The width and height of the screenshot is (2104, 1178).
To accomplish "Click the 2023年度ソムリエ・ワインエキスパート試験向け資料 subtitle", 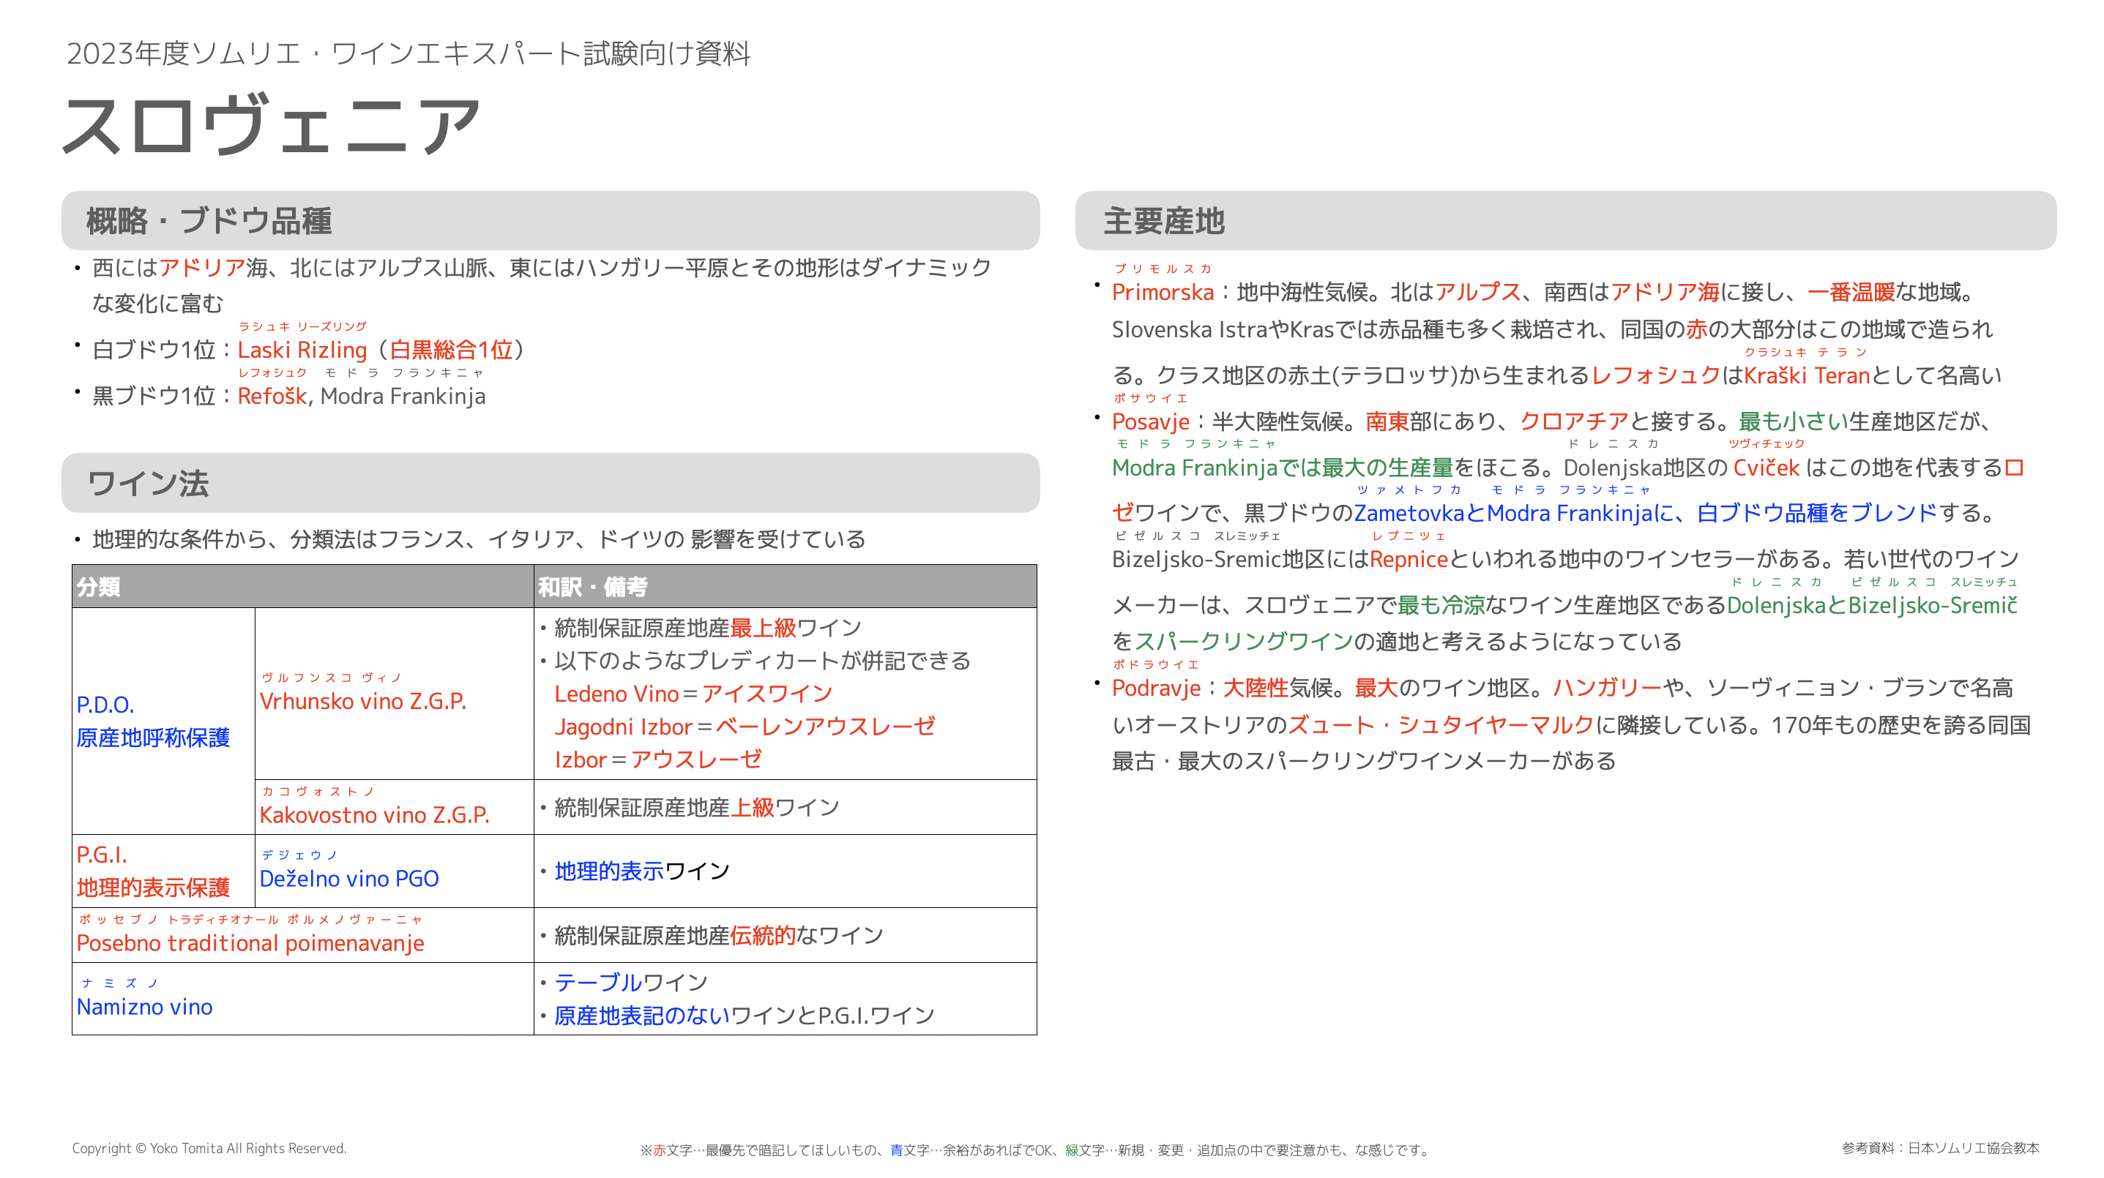I will (409, 54).
